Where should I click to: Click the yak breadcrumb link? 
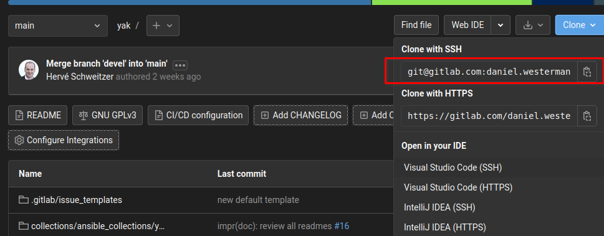click(x=123, y=26)
